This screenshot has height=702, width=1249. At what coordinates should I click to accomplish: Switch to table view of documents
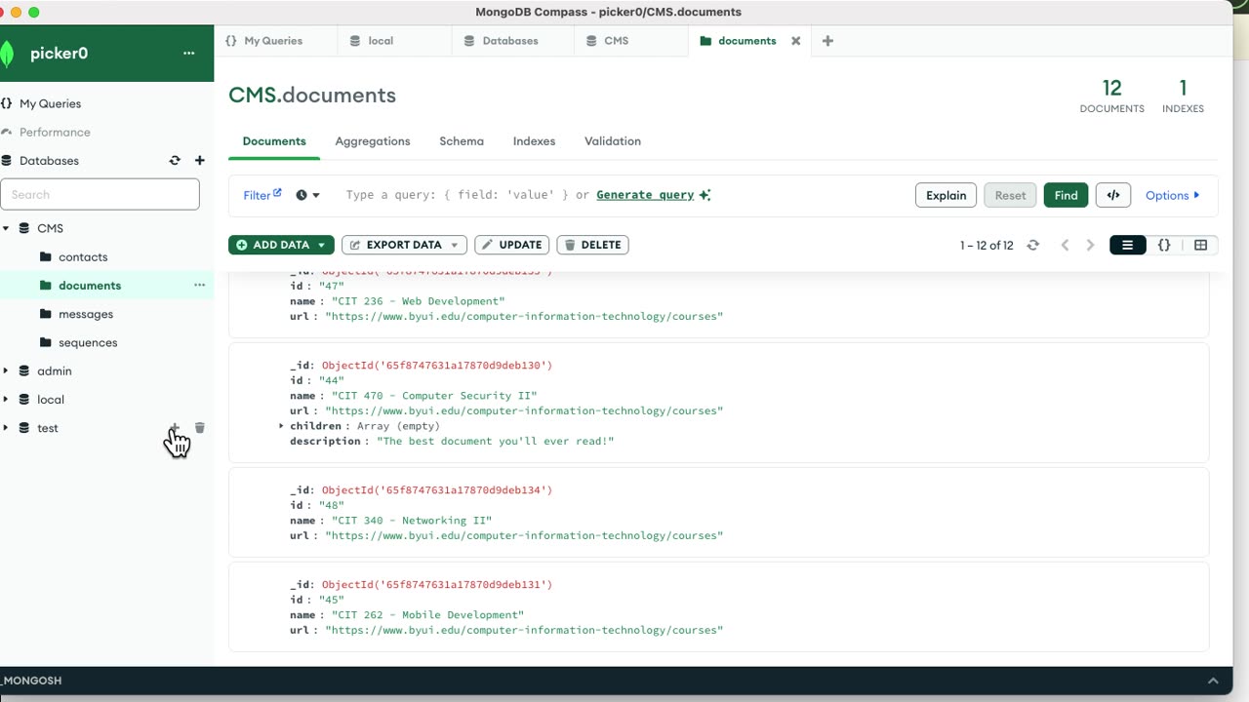coord(1200,246)
